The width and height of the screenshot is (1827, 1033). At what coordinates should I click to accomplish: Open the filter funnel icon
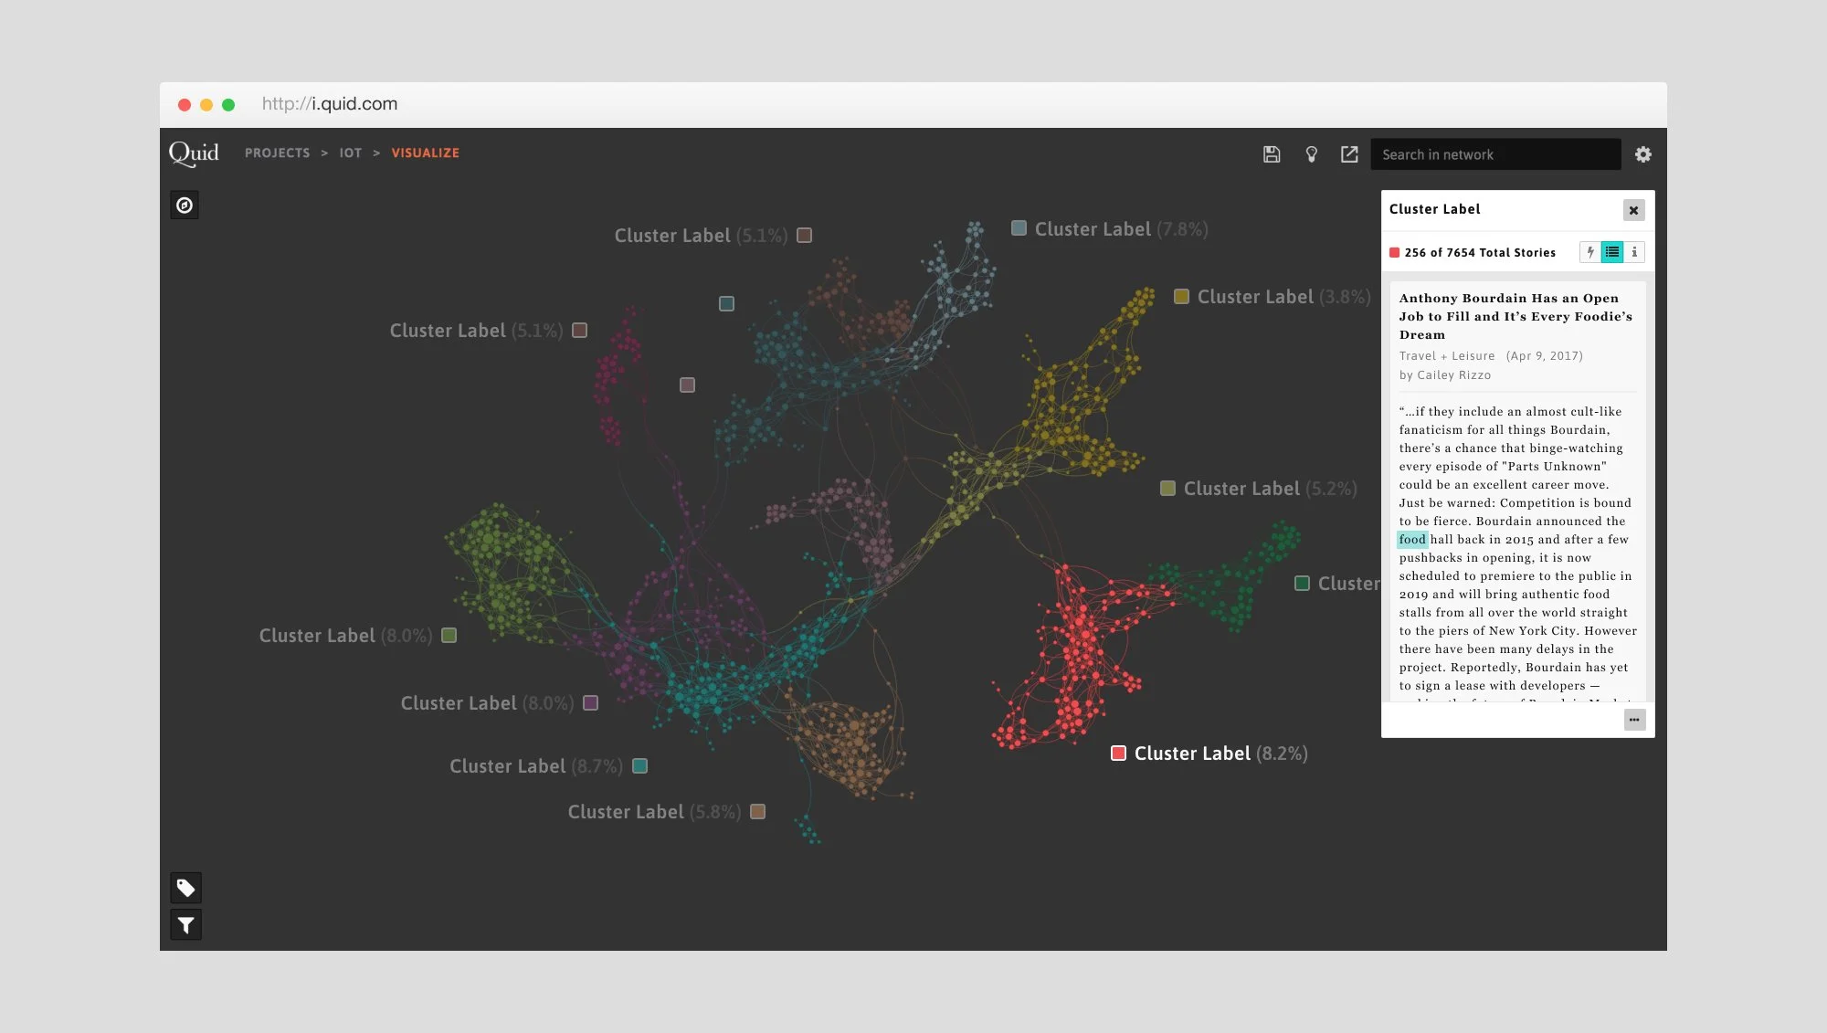(185, 925)
